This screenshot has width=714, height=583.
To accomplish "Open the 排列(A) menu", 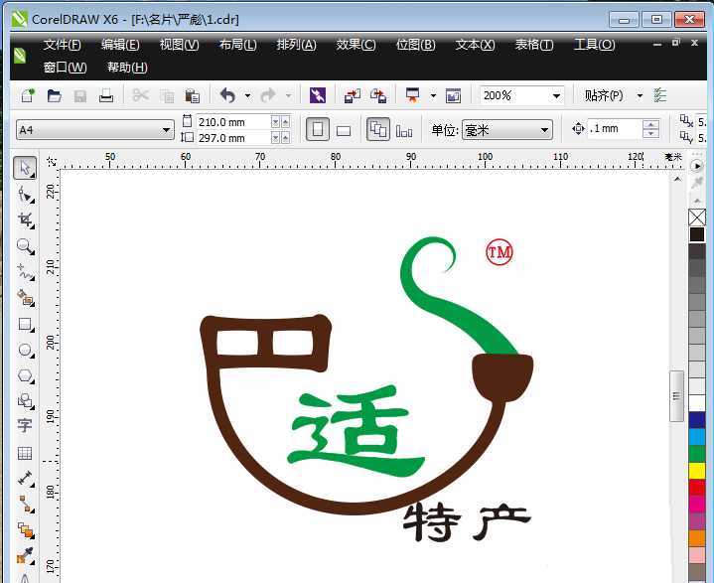I will [x=296, y=45].
